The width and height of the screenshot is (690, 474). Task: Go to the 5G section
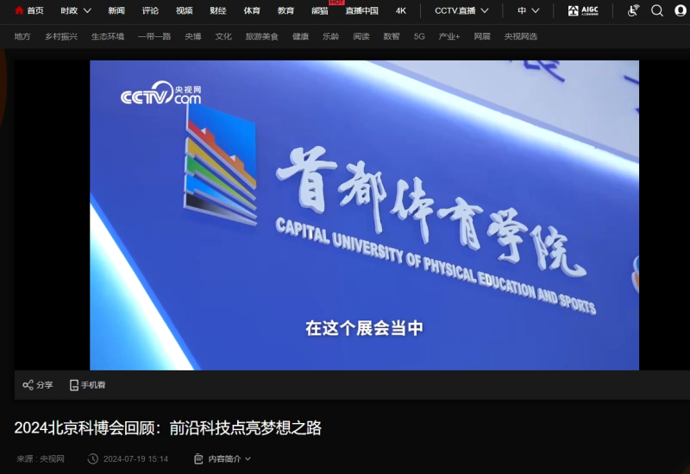tap(419, 36)
